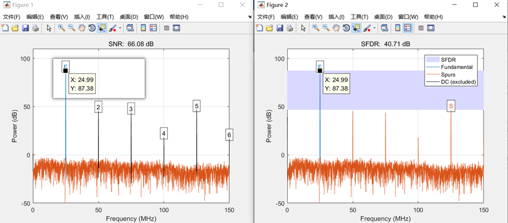This screenshot has height=223, width=508.
Task: Open 工具(T) menu in Figure 2
Action: point(359,17)
